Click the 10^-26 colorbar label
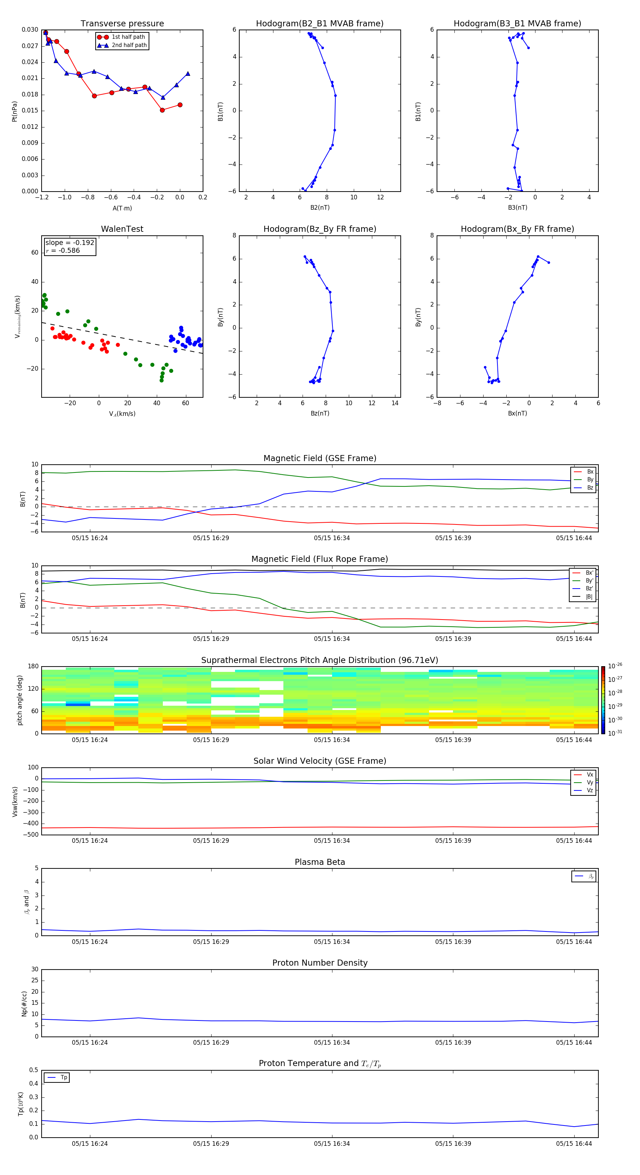 tap(615, 666)
